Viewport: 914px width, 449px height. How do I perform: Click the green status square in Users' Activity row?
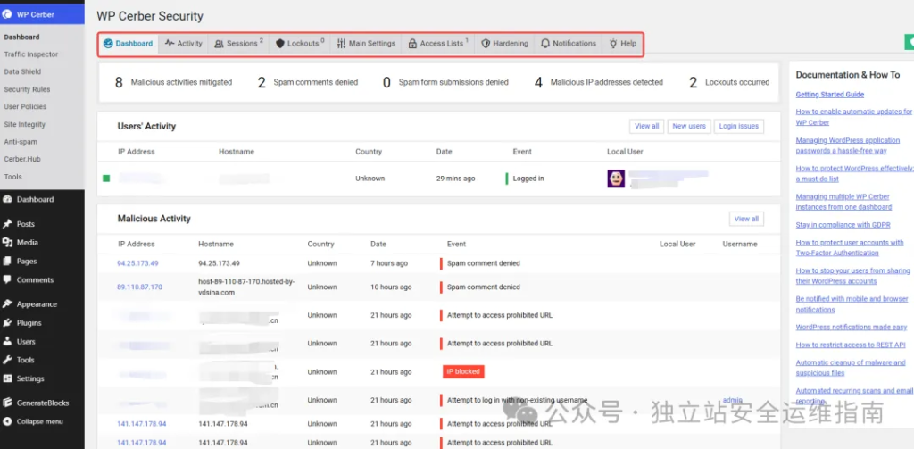click(x=107, y=179)
